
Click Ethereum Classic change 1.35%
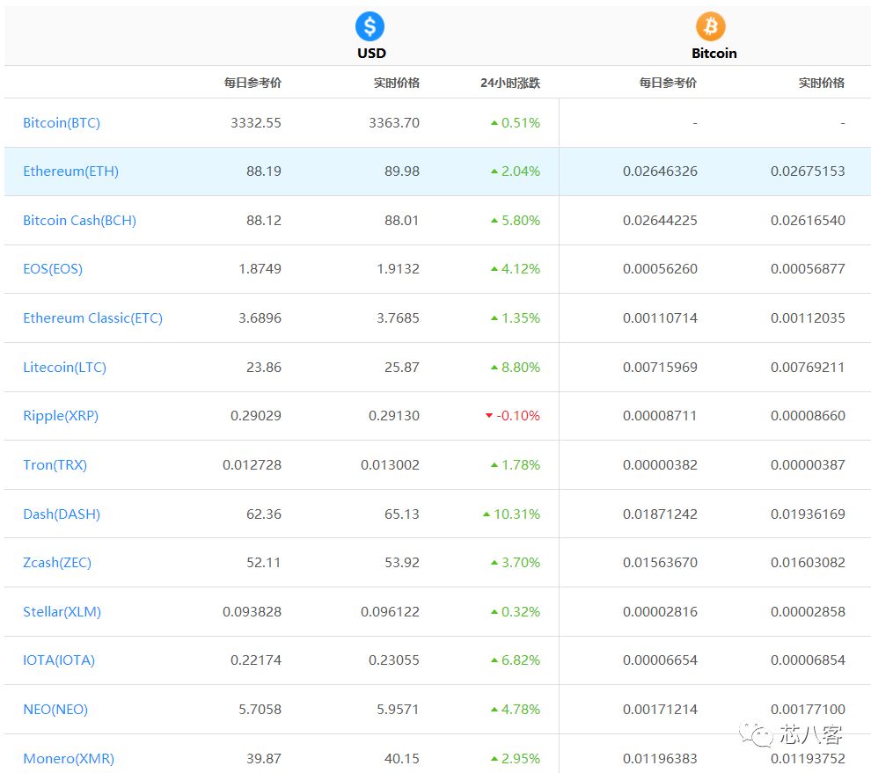pos(516,318)
